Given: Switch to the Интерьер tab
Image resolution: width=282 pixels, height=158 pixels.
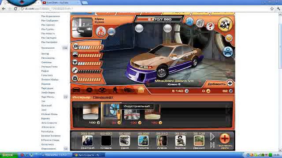Looking at the screenshot, I should (81, 97).
